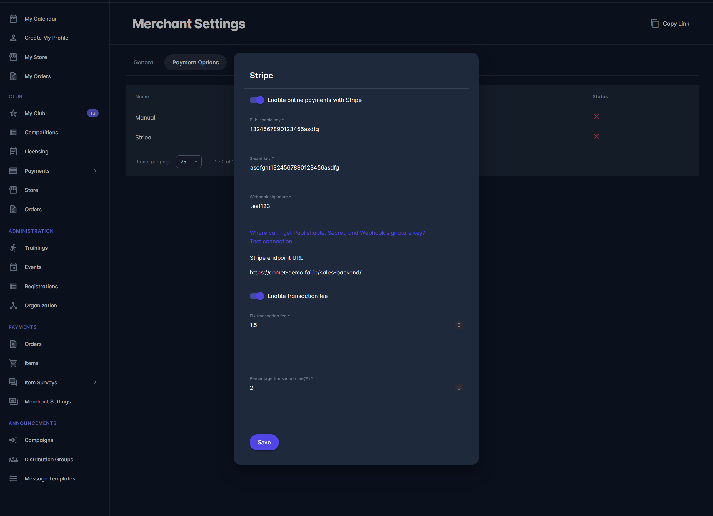
Task: Click the Campaigns megaphone icon
Action: click(13, 440)
